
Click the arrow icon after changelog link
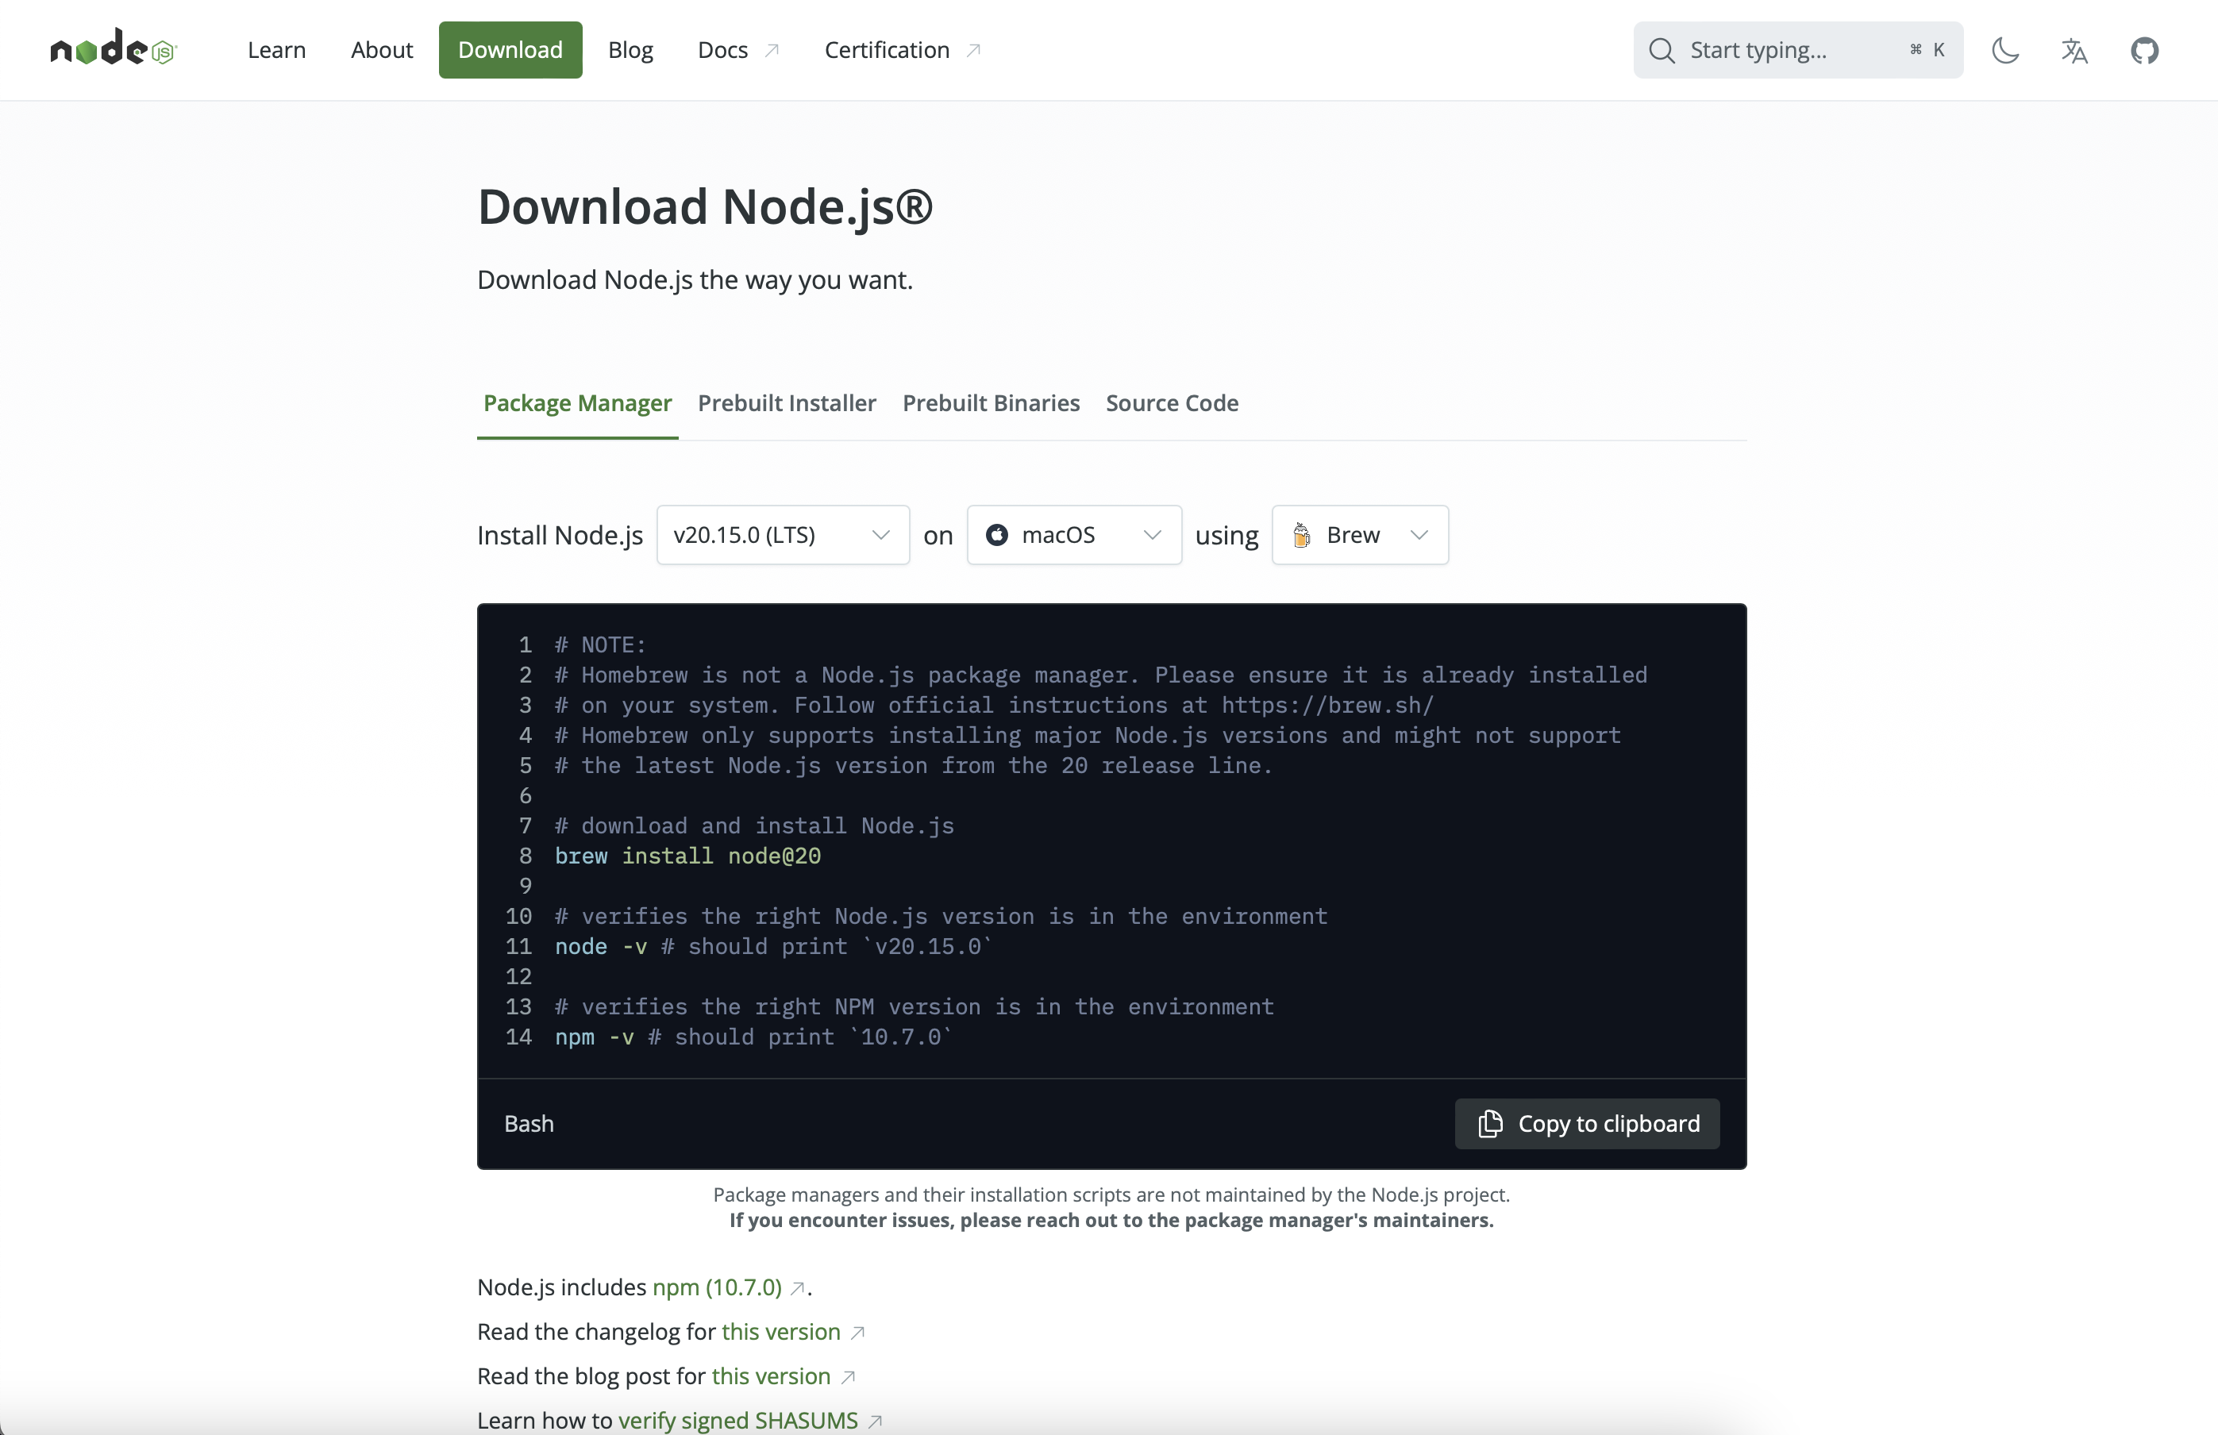click(857, 1333)
